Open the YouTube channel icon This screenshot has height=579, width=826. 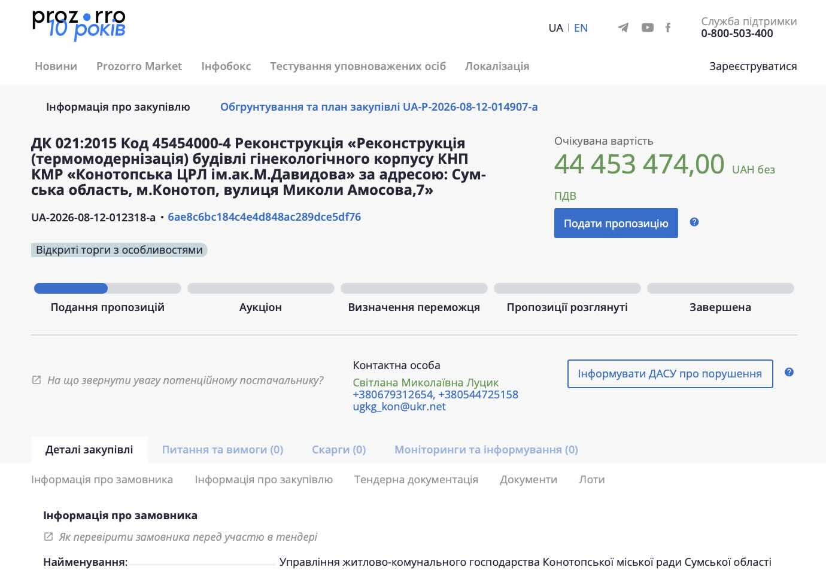tap(648, 28)
